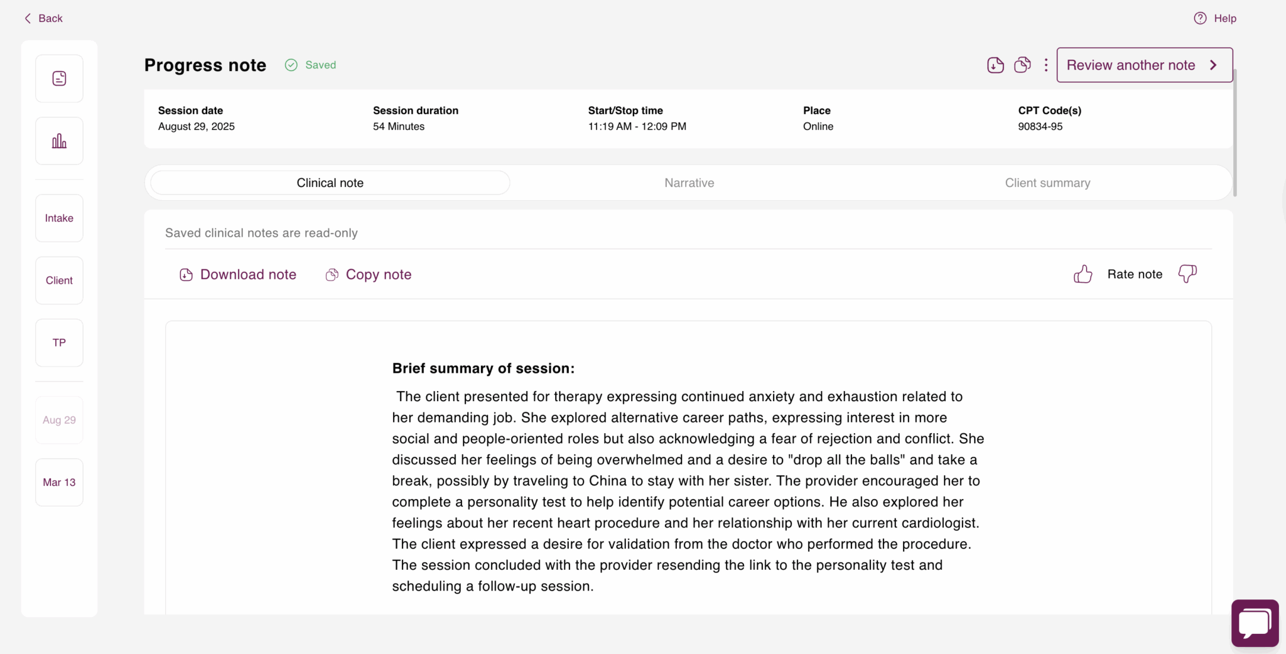Open the chat support widget
The height and width of the screenshot is (654, 1286).
[x=1255, y=623]
